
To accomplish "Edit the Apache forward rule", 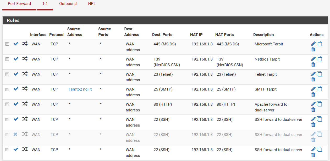I will click(x=313, y=104).
